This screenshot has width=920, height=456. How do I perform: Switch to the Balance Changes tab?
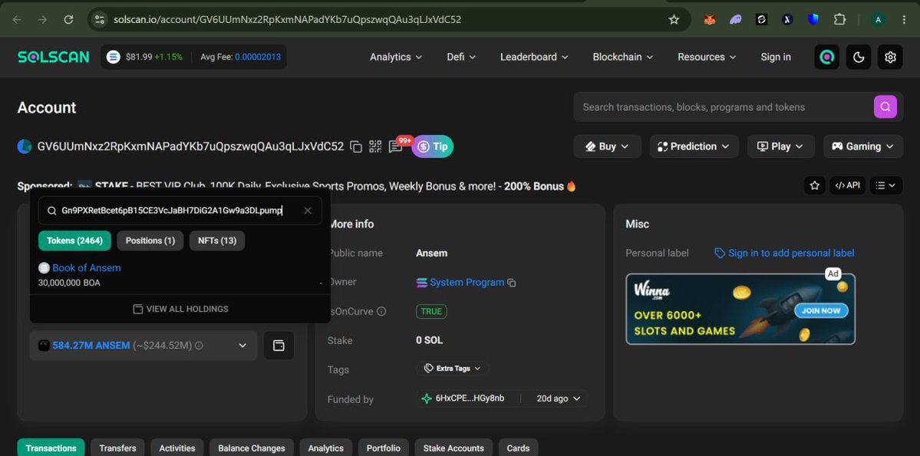pyautogui.click(x=252, y=448)
